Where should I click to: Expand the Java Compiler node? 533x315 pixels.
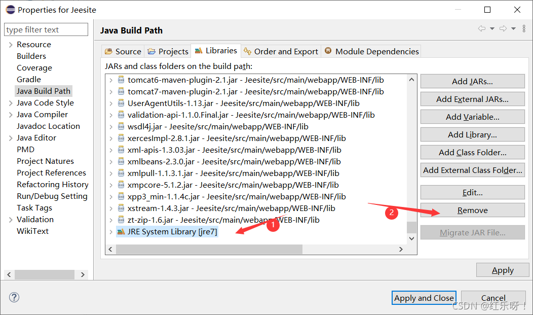[11, 115]
